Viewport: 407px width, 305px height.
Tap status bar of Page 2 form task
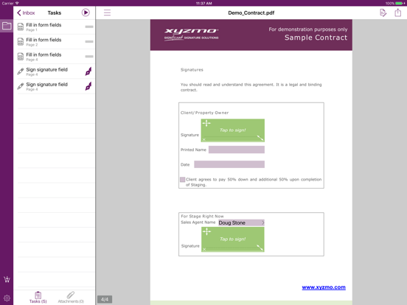[89, 41]
